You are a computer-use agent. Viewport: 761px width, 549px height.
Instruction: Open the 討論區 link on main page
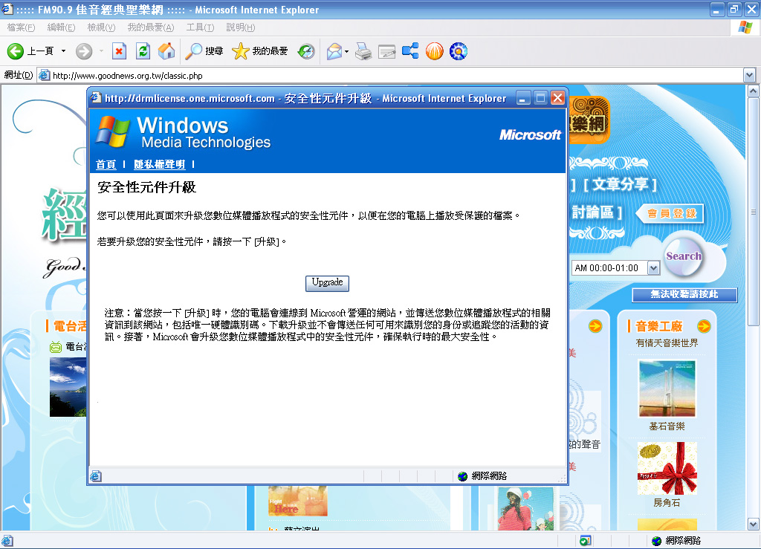pyautogui.click(x=597, y=212)
